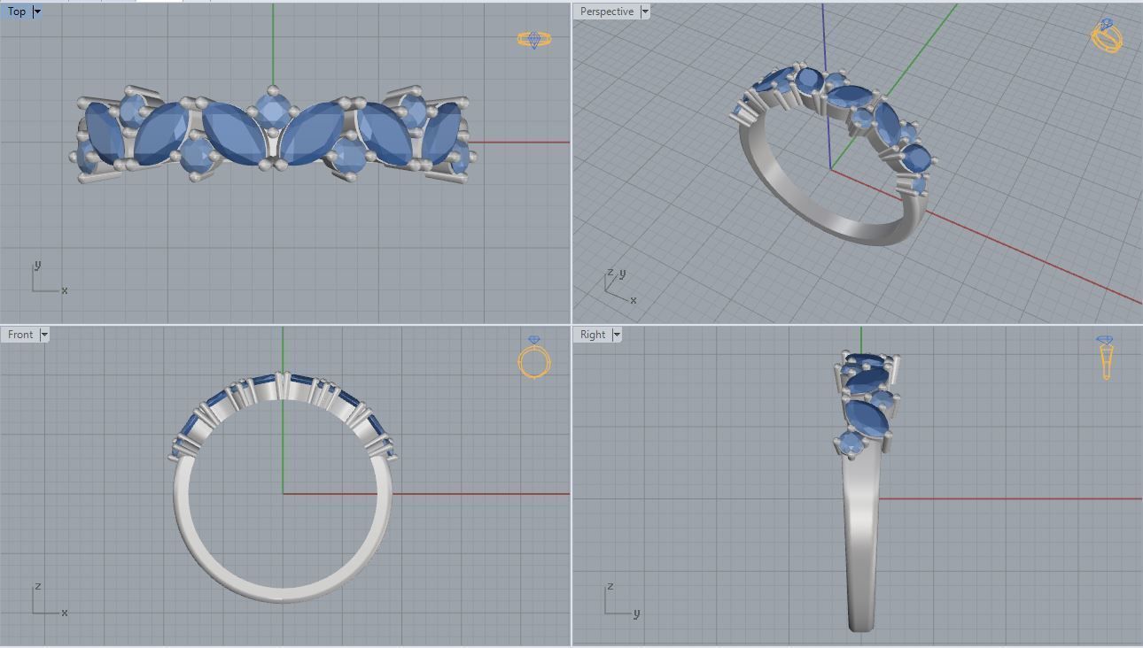Select the ring band bottom in Front view
Image resolution: width=1143 pixels, height=648 pixels.
[282, 594]
